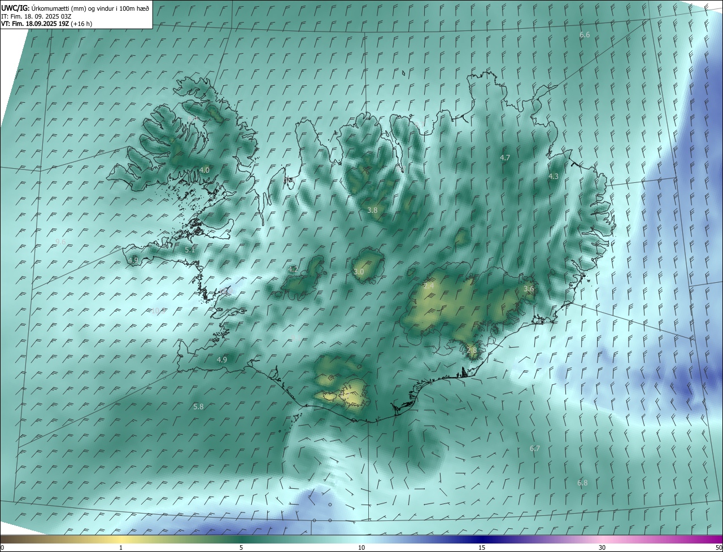Viewport: 723px width, 552px height.
Task: Click the valid time line 'VT: Fim. 18.09.2025 19Z (+16 h)'
Action: (47, 24)
